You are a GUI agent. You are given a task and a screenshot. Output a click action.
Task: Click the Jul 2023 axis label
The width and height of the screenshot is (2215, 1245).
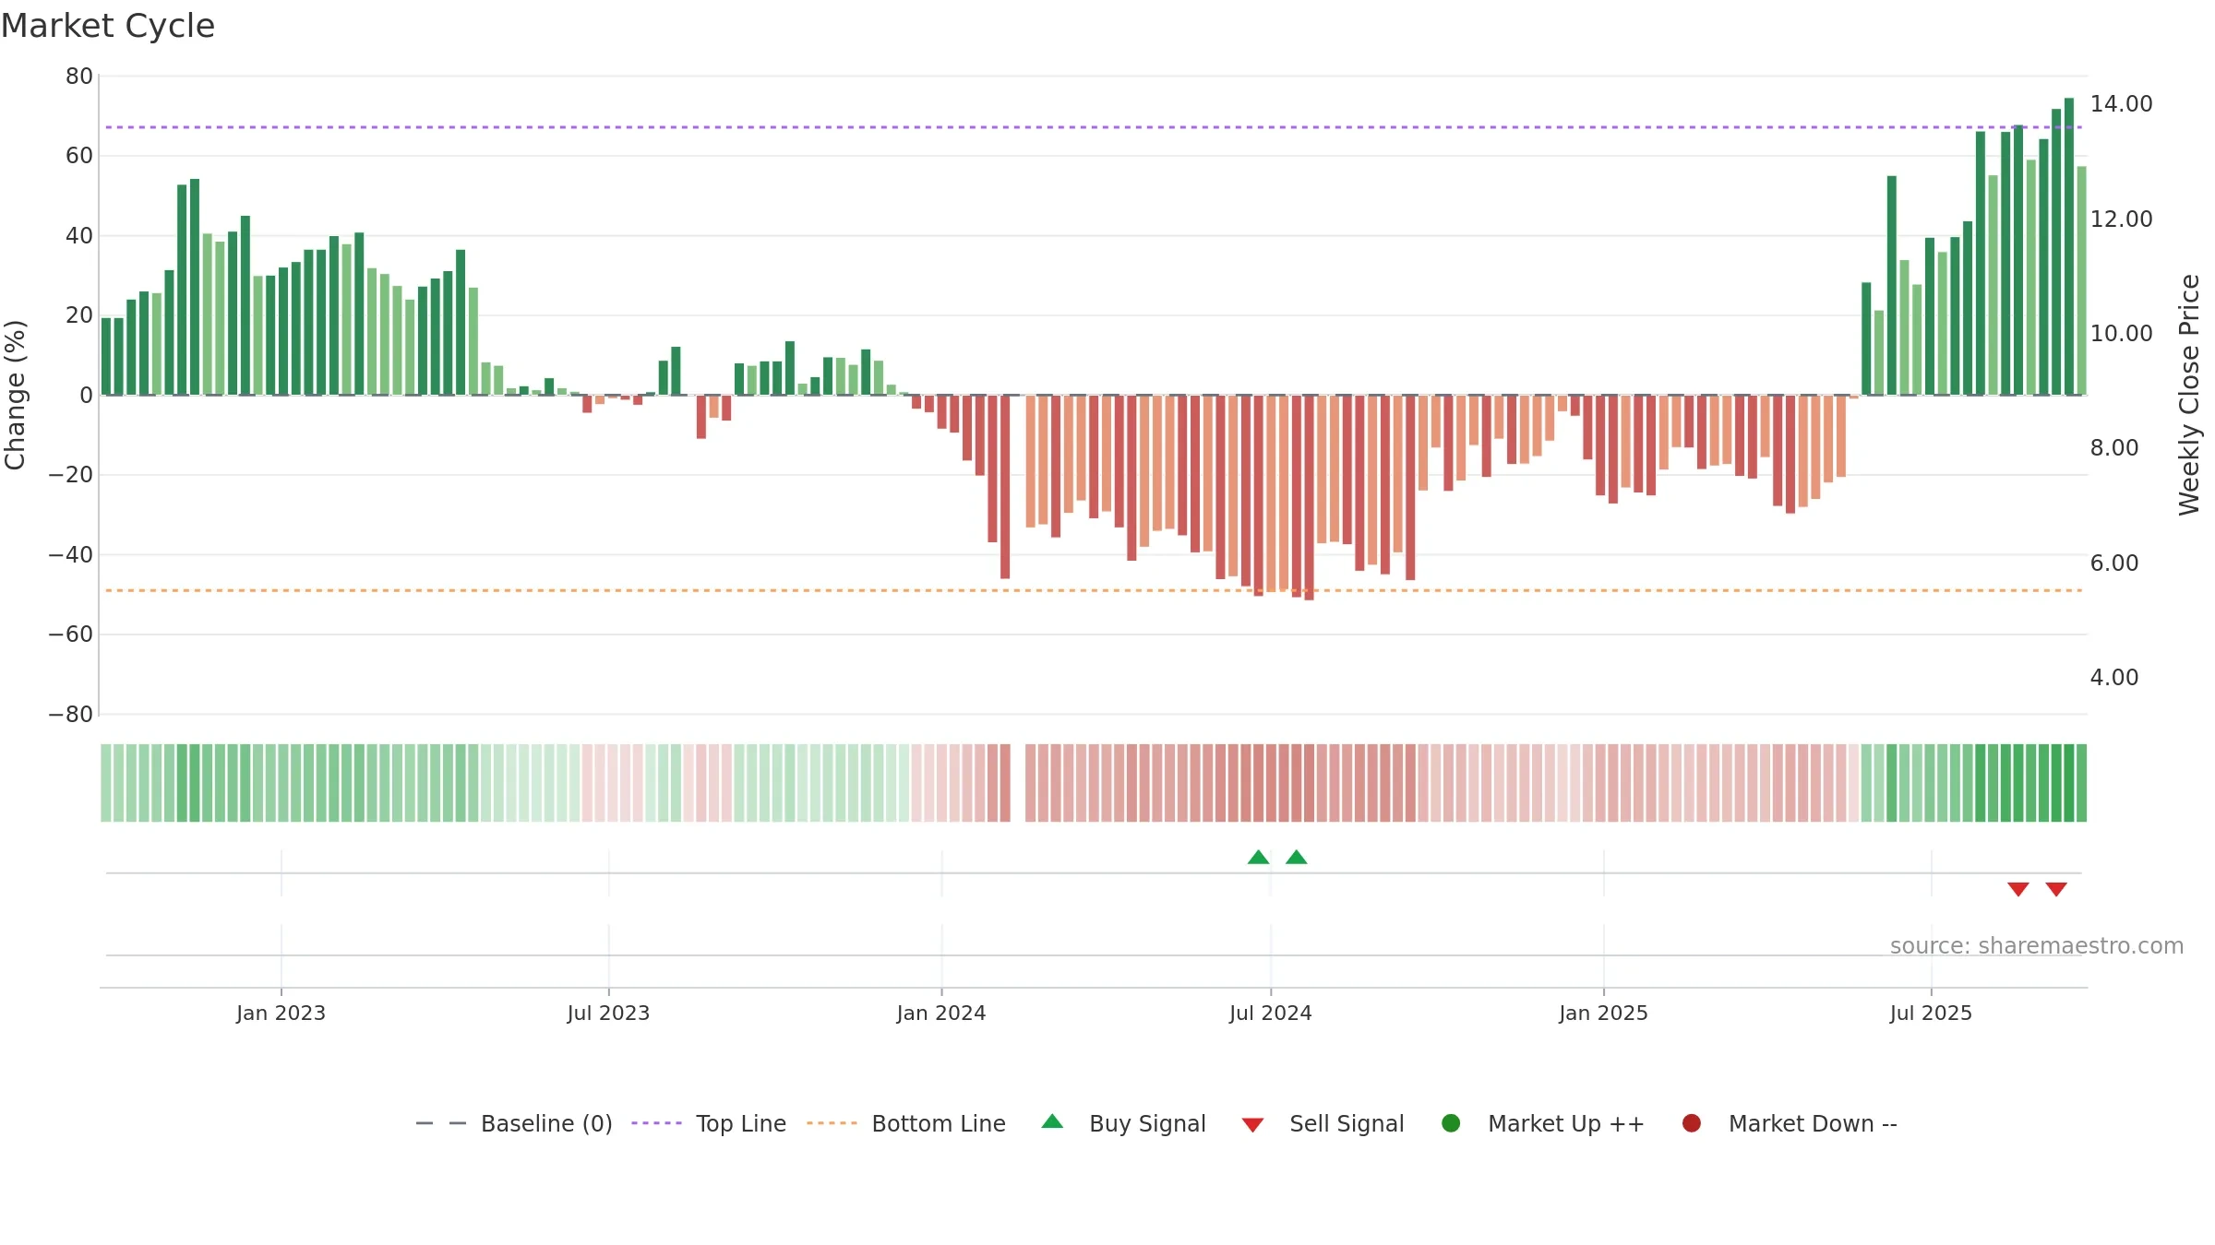click(608, 1014)
